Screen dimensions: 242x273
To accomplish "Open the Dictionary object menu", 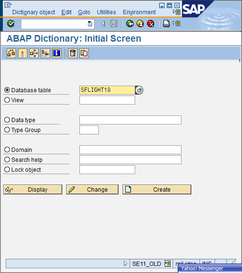I will 34,12.
